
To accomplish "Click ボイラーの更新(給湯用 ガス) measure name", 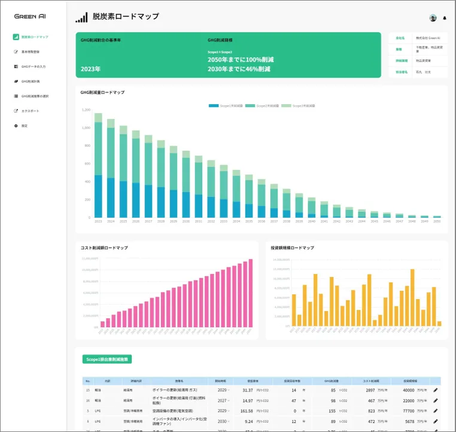I will (x=175, y=390).
